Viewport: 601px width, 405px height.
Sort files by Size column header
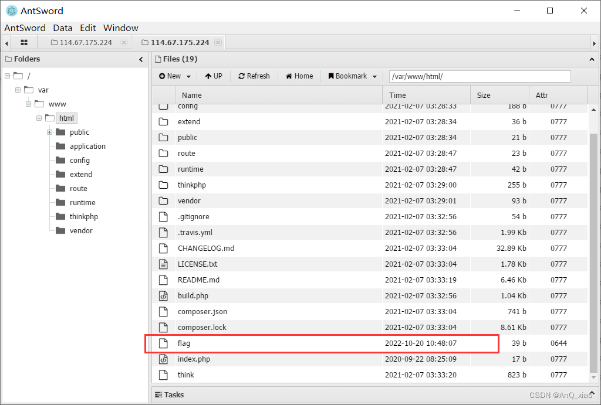click(500, 96)
